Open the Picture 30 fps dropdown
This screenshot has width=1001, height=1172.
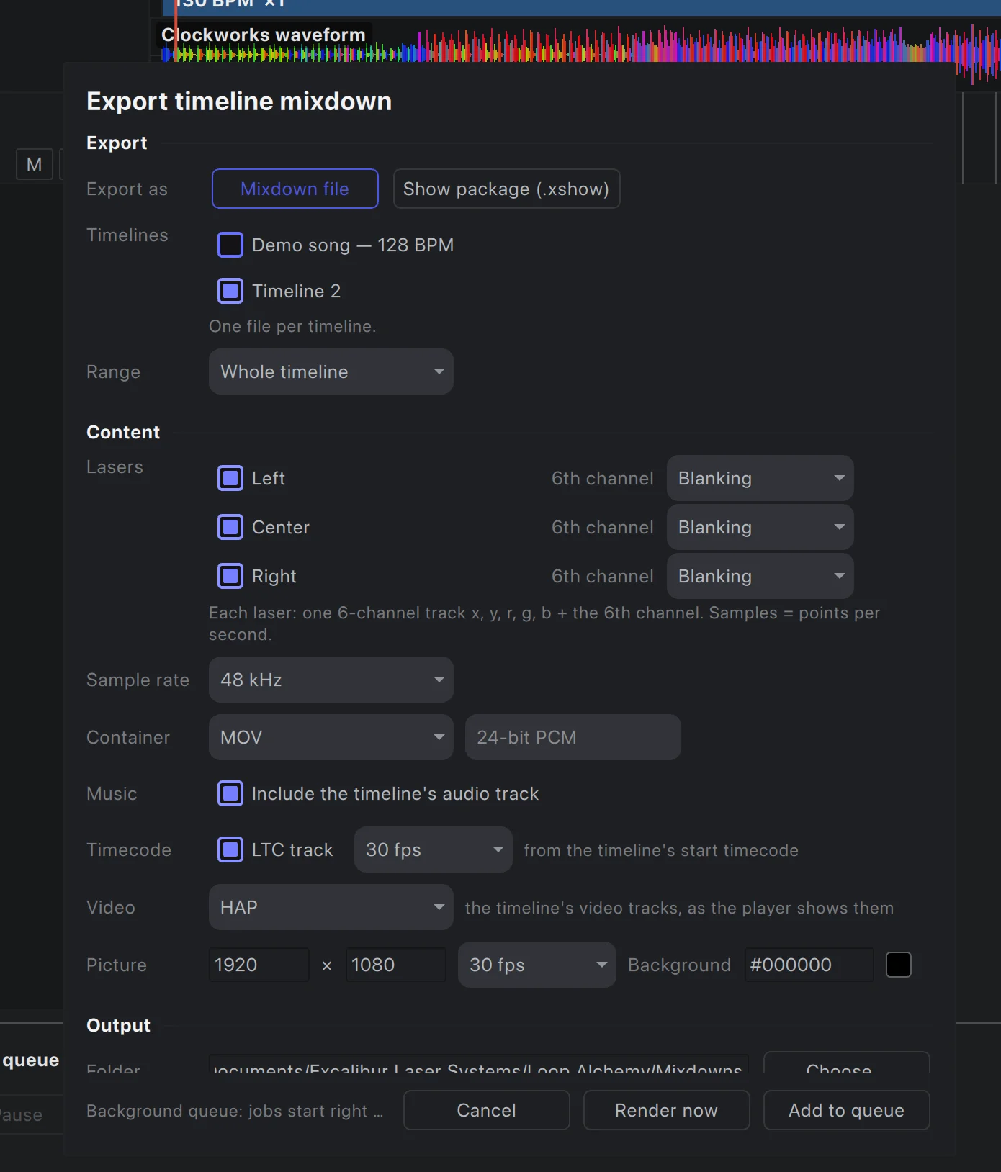click(x=537, y=965)
